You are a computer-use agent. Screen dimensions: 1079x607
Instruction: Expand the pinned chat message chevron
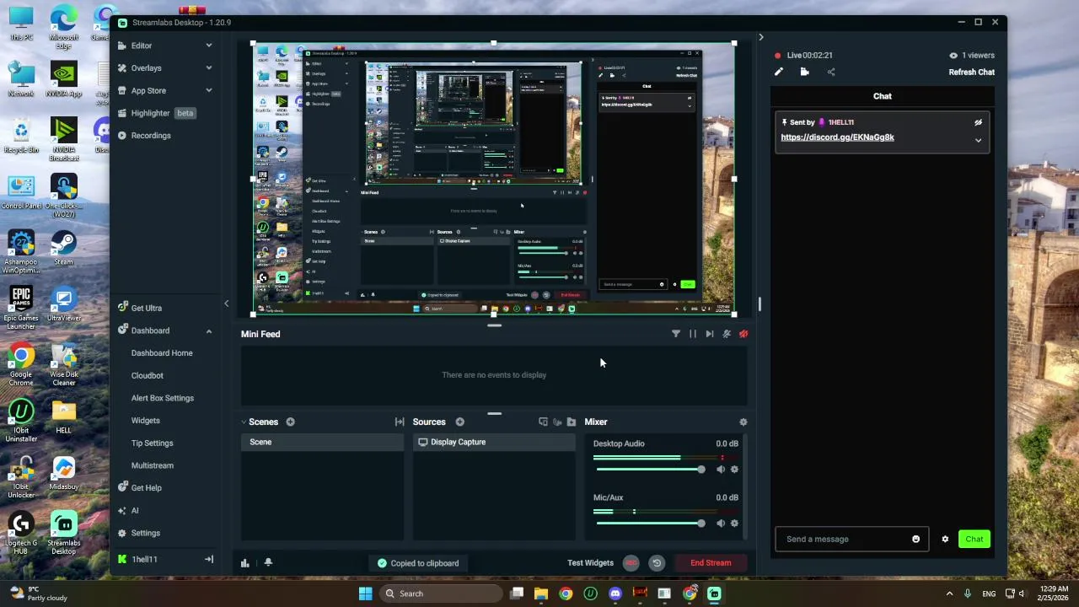(x=978, y=141)
